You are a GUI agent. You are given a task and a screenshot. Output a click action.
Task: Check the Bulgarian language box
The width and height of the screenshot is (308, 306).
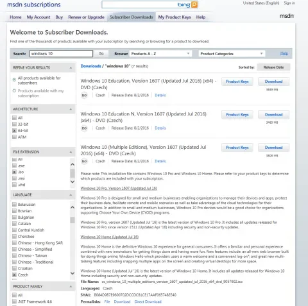point(14,217)
